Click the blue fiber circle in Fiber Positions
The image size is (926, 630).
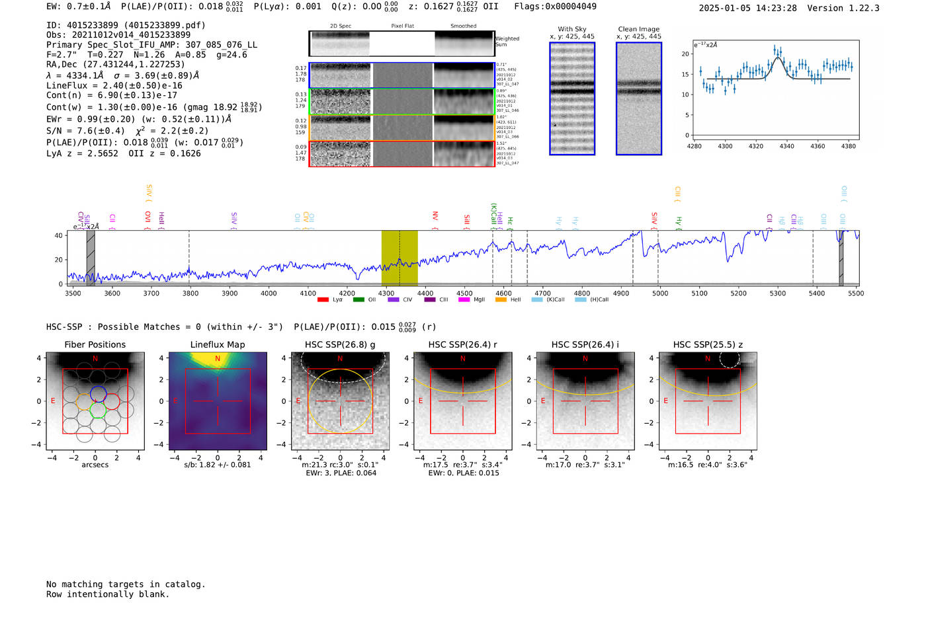pos(97,394)
